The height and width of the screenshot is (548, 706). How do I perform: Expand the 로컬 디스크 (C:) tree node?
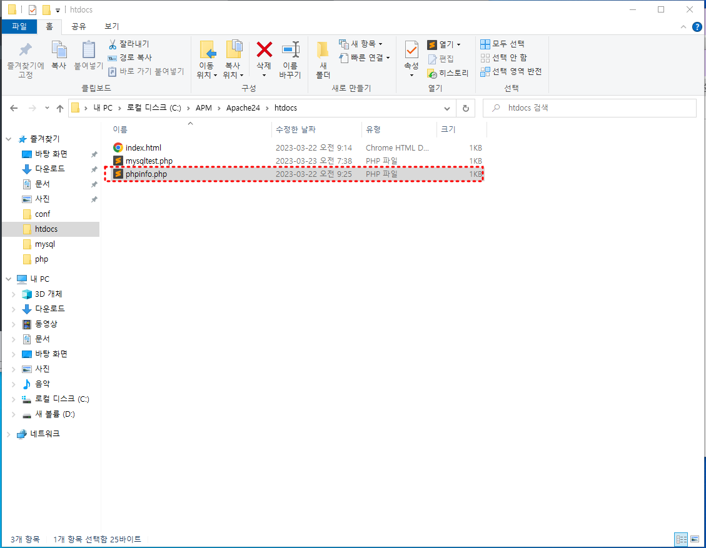[x=14, y=399]
